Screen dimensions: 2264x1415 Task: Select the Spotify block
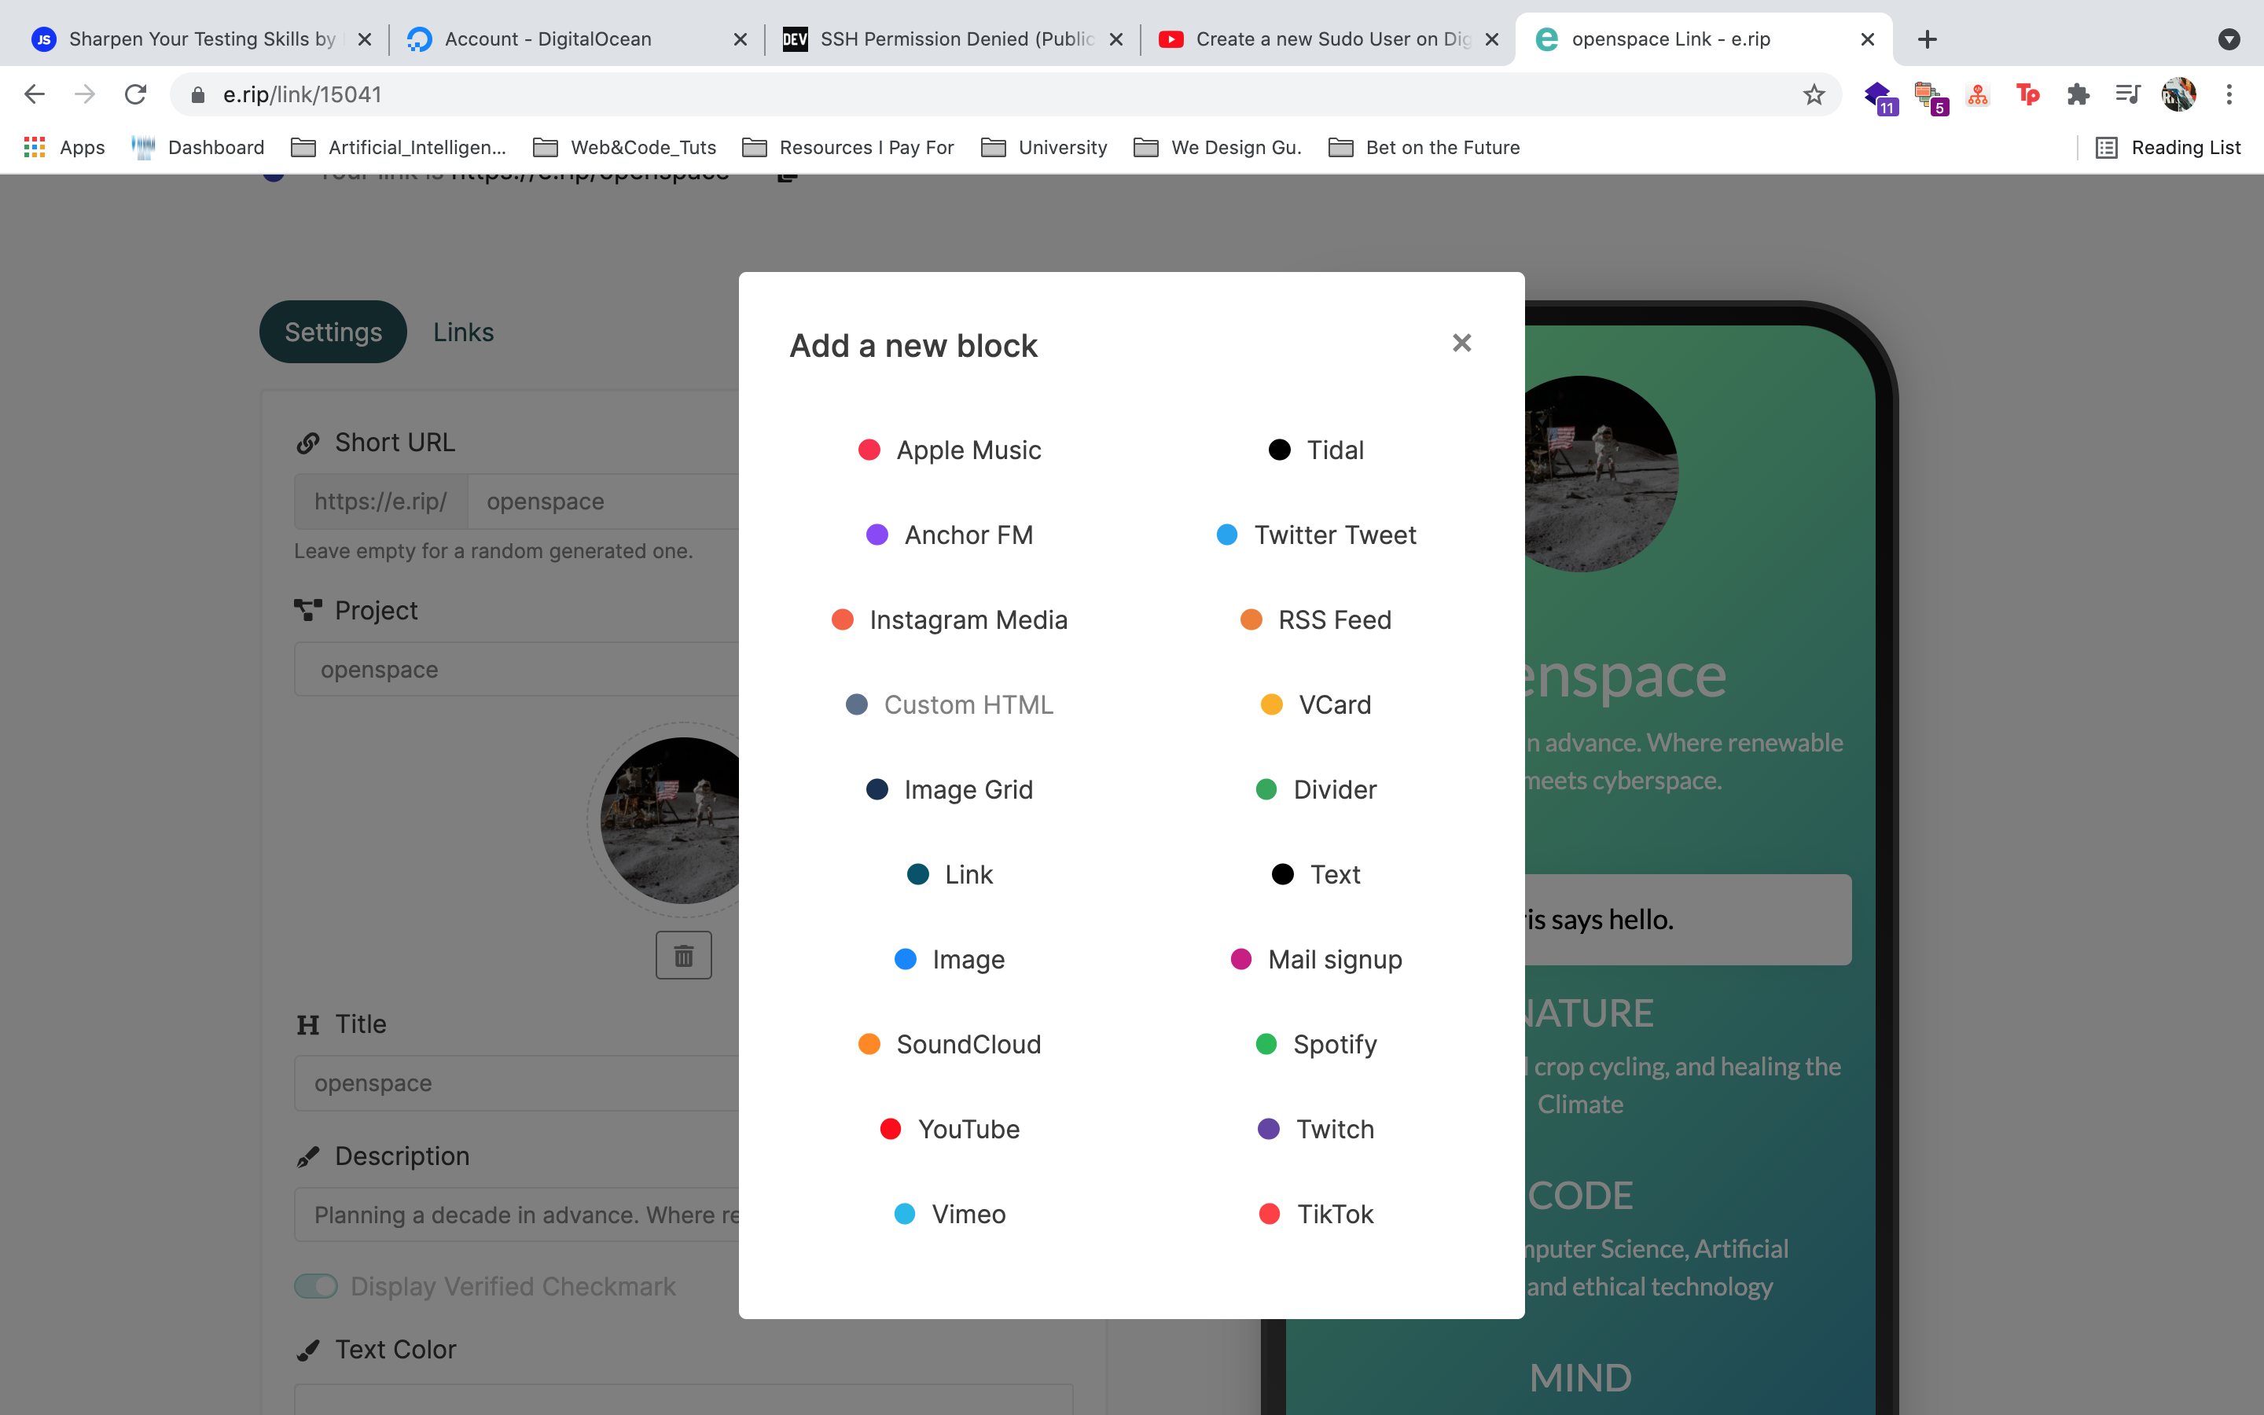tap(1315, 1045)
